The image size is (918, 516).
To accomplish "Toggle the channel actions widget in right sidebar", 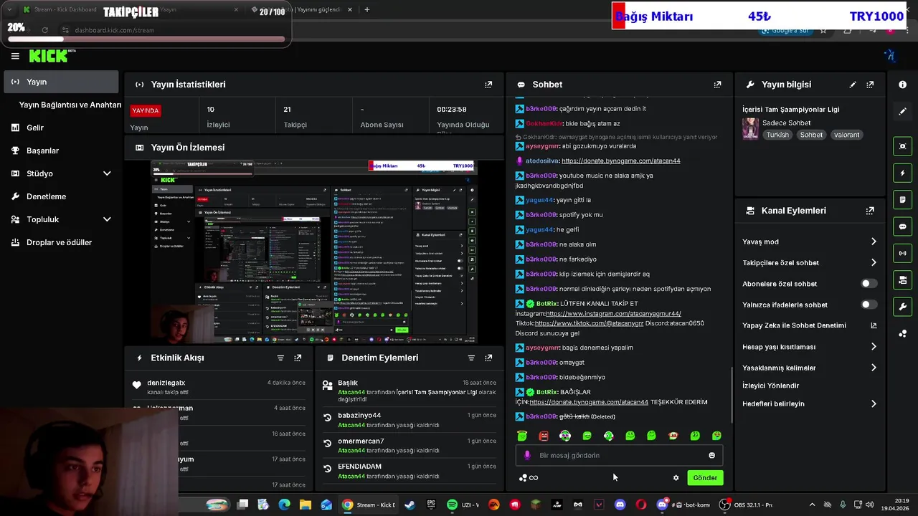I will pos(902,279).
